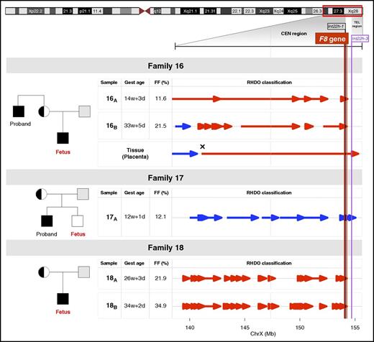Click fetal fraction value "11.6"

coord(160,98)
